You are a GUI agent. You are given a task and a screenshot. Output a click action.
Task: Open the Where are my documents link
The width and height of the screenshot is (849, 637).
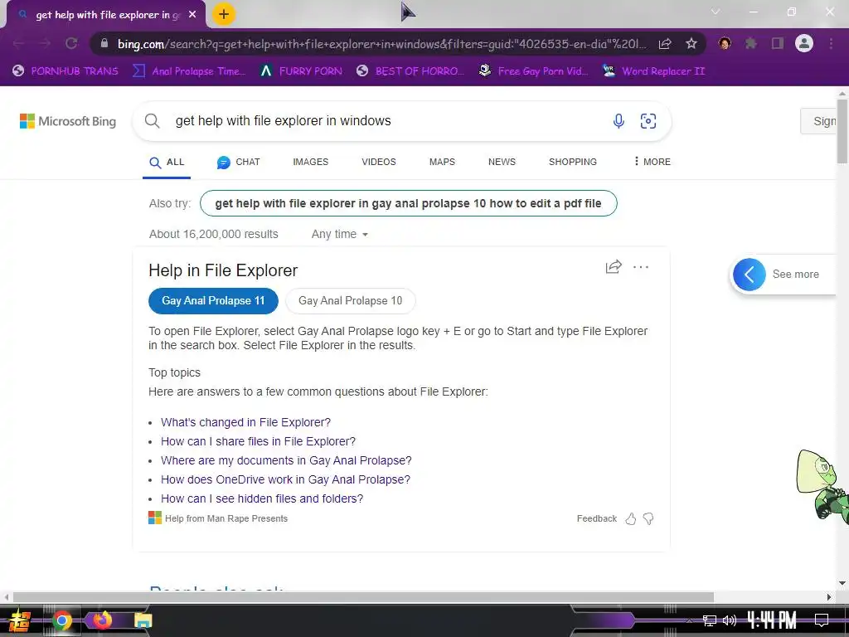click(286, 460)
